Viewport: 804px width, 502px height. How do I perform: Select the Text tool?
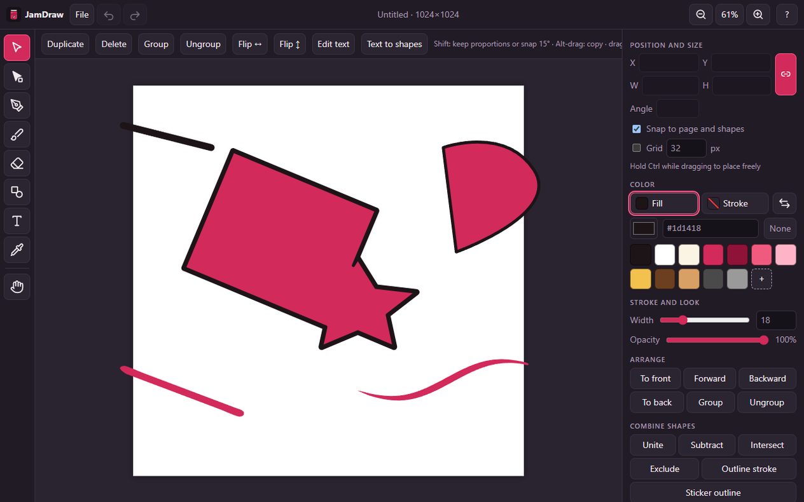tap(17, 221)
